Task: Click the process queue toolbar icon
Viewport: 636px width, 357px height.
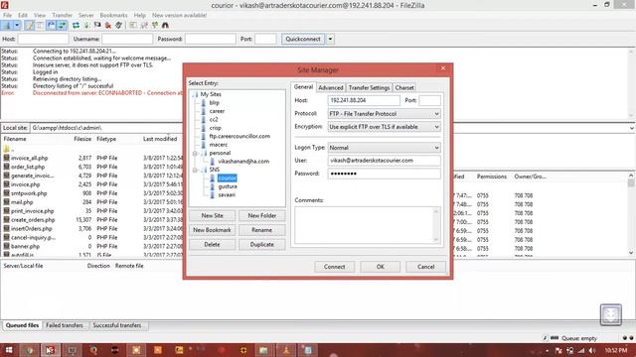Action: (x=86, y=26)
